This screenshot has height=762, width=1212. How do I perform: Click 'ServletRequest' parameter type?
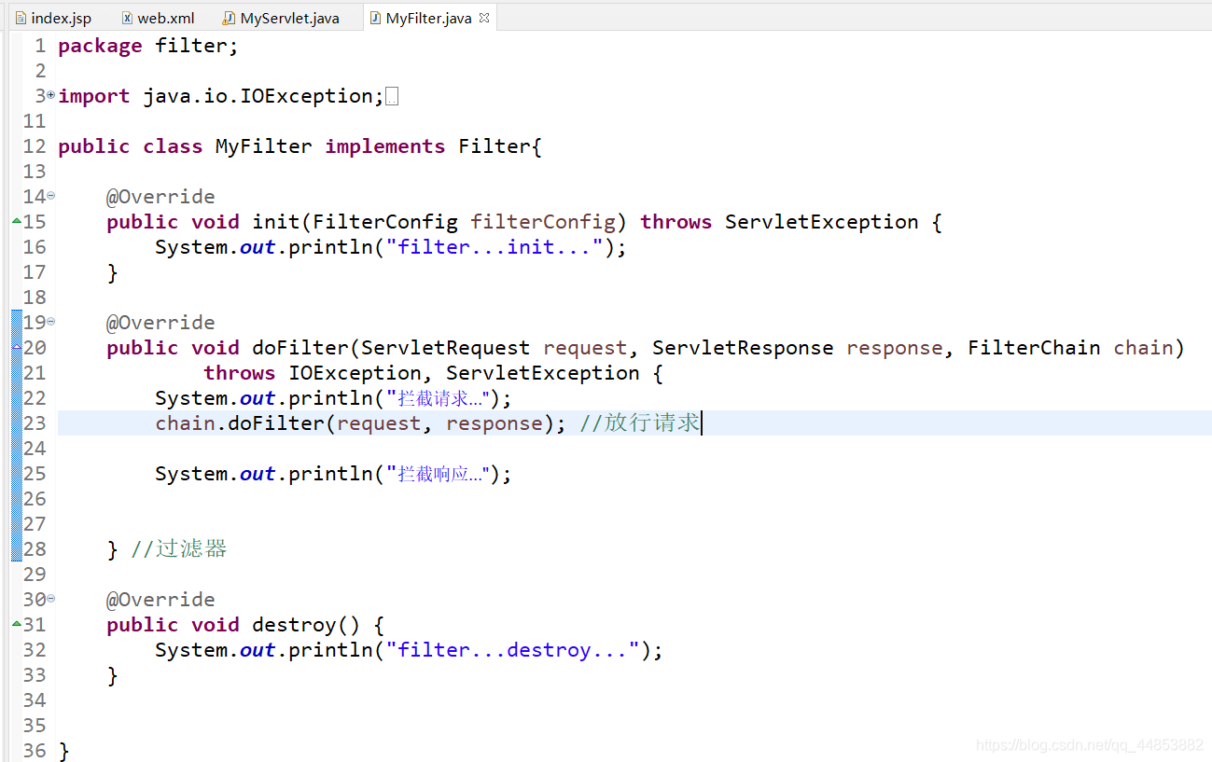[446, 348]
